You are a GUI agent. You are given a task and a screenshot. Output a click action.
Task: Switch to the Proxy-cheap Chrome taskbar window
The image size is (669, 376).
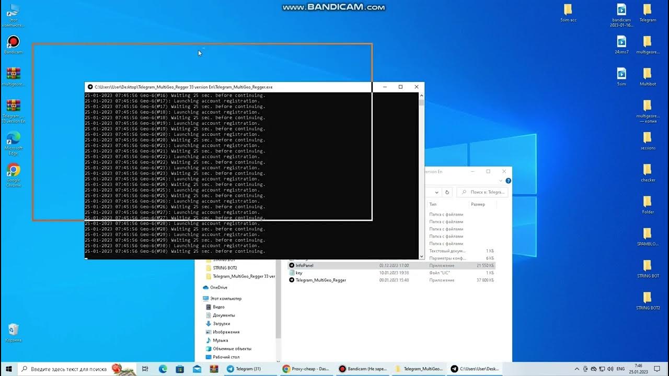click(x=306, y=369)
